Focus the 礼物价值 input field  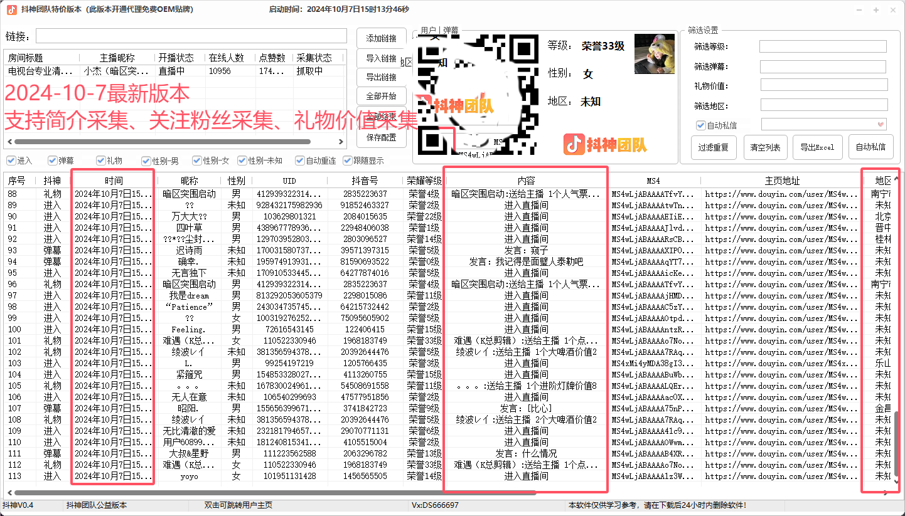point(824,85)
